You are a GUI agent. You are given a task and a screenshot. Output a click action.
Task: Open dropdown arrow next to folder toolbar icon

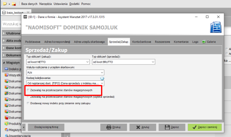(9, 4)
